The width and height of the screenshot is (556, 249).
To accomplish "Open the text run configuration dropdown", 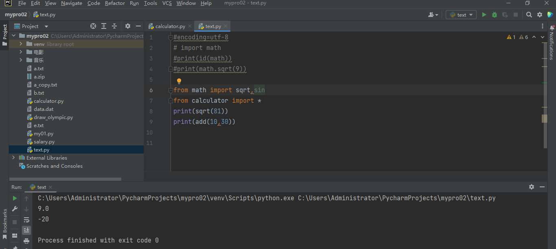I will (x=461, y=15).
